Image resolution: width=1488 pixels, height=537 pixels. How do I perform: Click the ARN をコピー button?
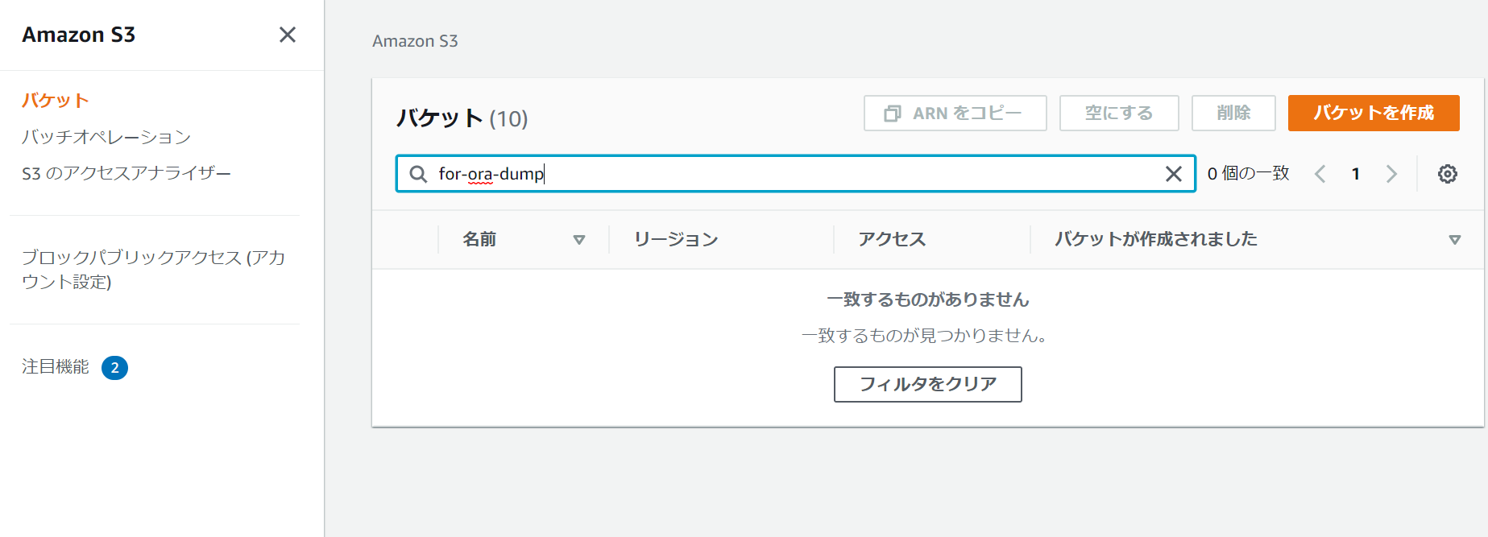point(955,114)
